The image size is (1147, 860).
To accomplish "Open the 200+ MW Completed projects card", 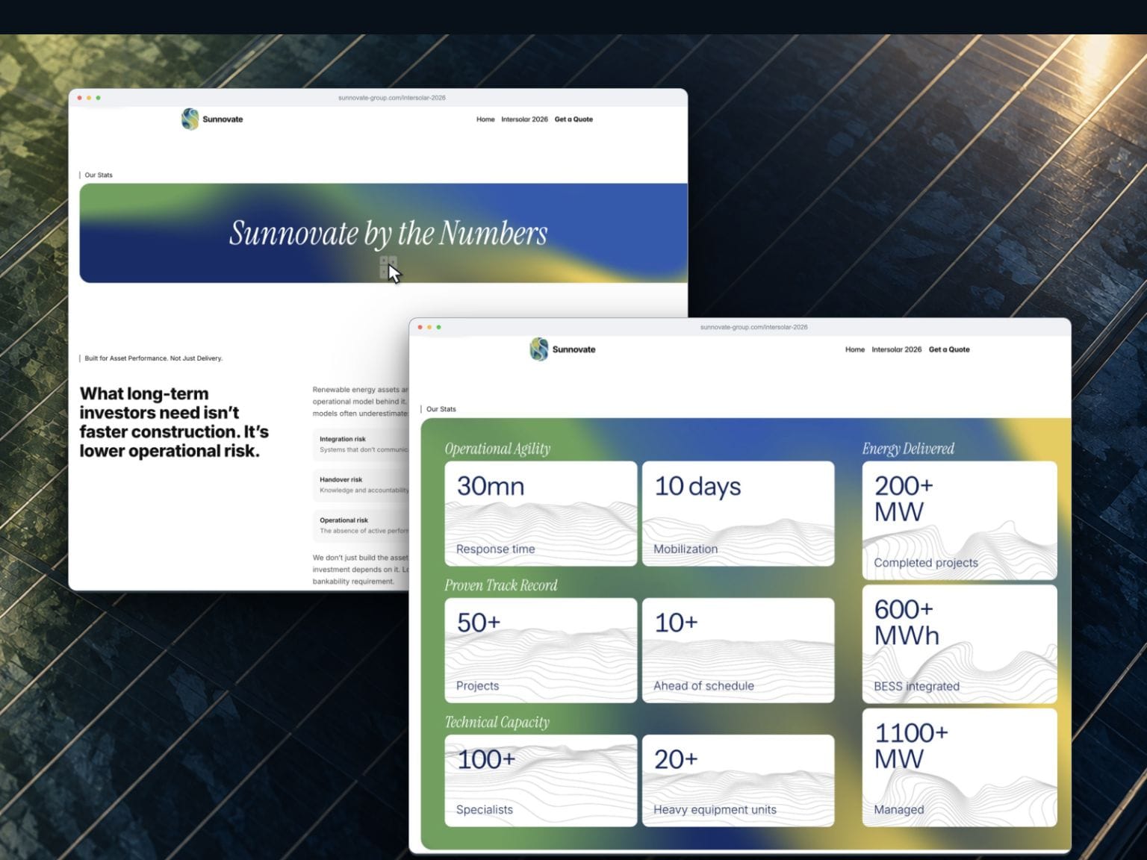I will [960, 520].
